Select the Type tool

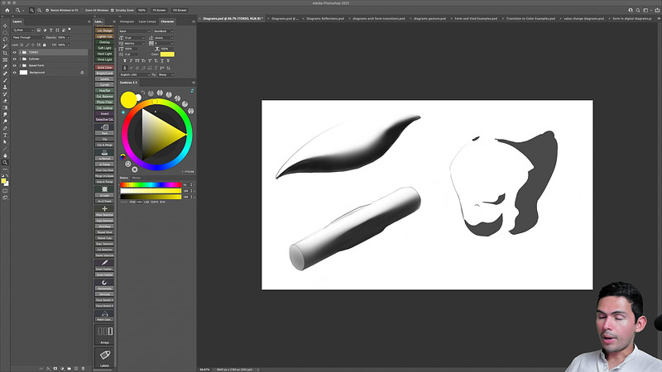(5, 135)
